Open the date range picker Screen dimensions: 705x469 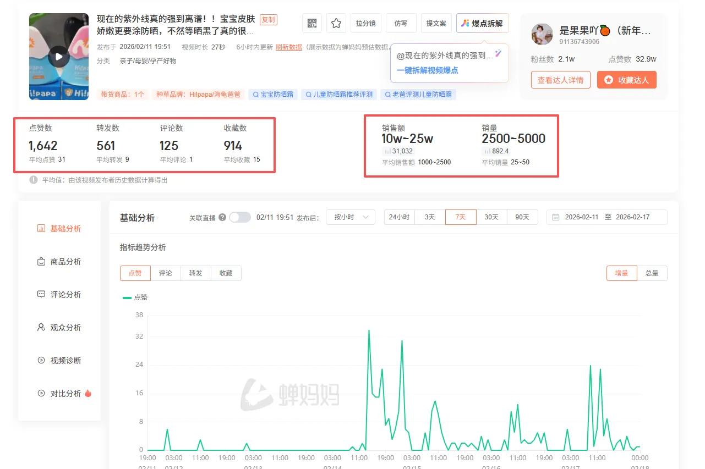click(607, 217)
